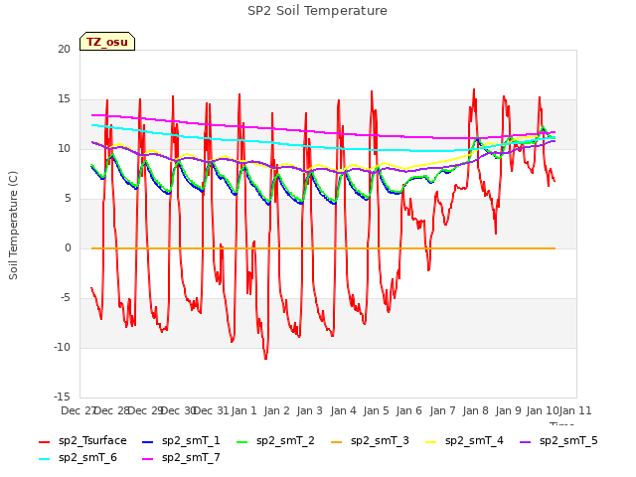Screen dimensions: 636x477
Task: Click the Jan 3 x-axis tick label
Action: 310,410
